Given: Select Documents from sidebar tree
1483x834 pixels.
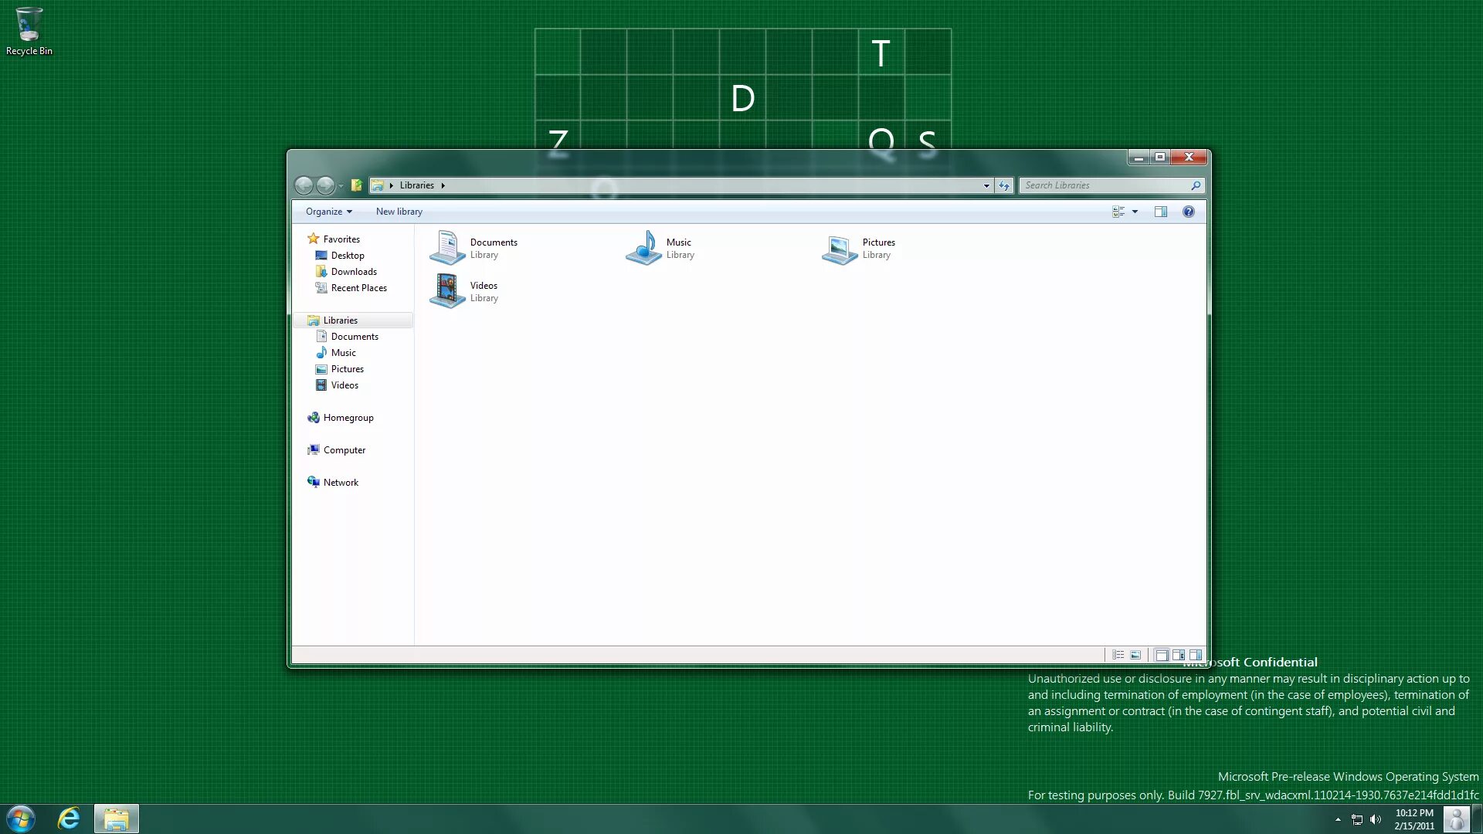Looking at the screenshot, I should 355,336.
